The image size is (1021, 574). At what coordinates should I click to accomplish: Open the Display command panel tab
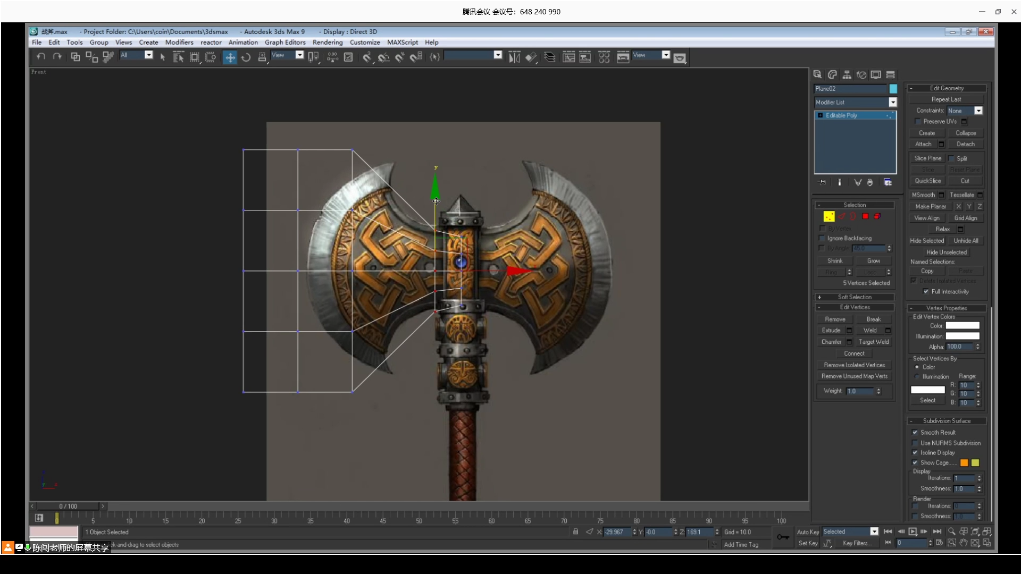tap(876, 74)
